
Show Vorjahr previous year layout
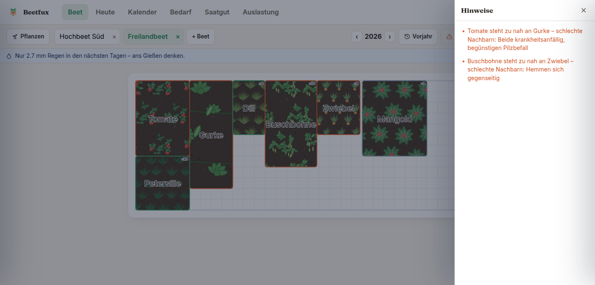pyautogui.click(x=418, y=37)
